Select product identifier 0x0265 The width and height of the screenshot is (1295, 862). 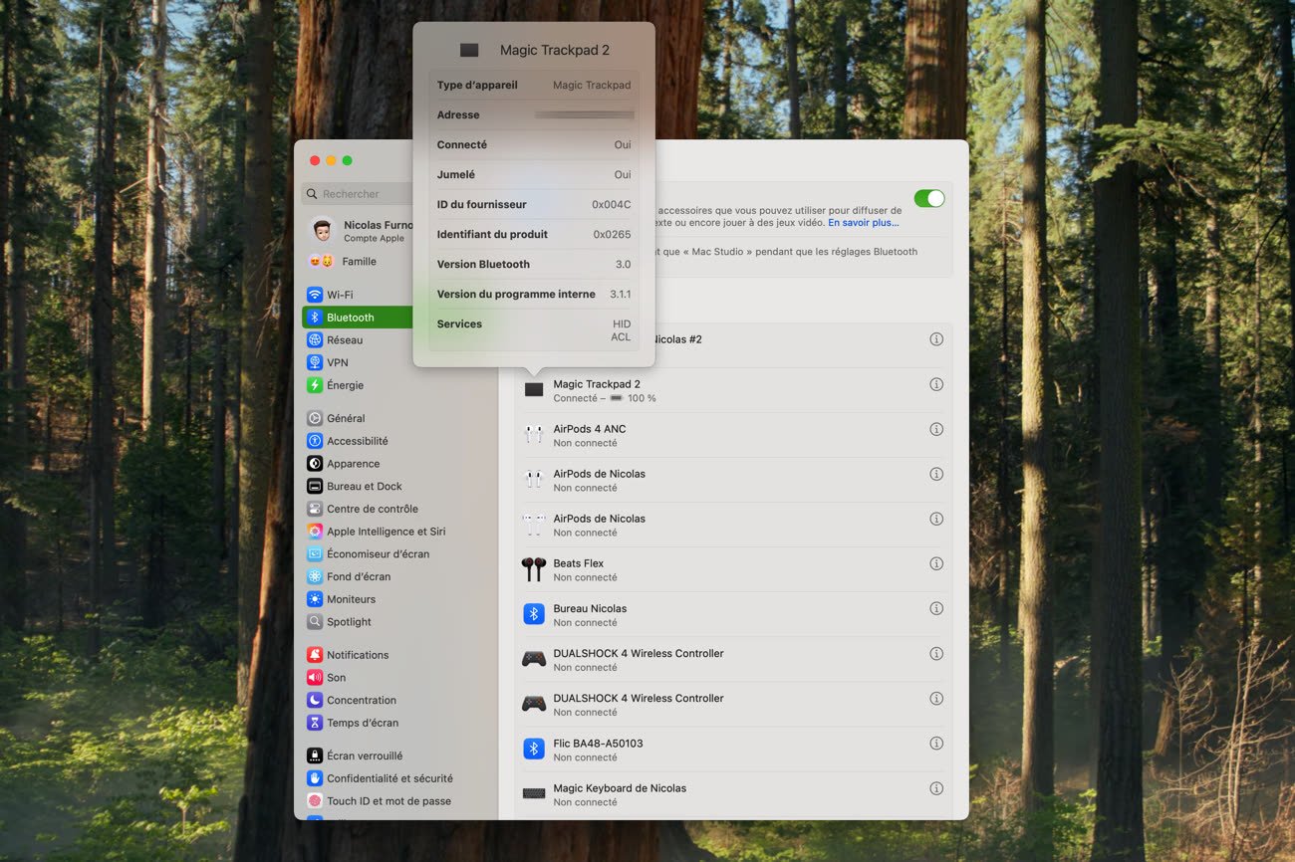613,235
